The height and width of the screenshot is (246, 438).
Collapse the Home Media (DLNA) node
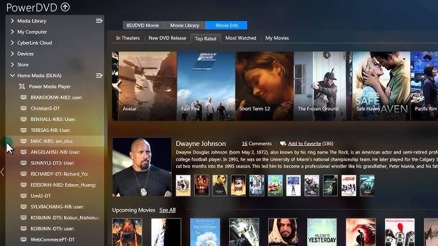12,75
